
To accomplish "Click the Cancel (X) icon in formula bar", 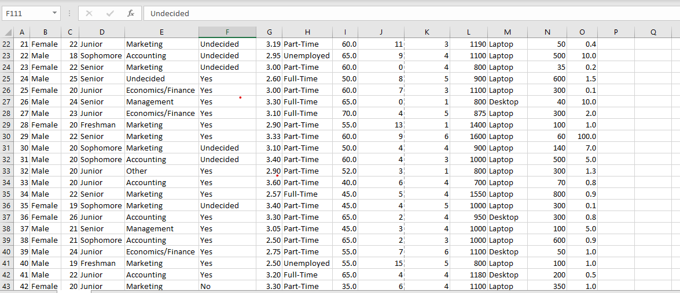I will coord(89,13).
